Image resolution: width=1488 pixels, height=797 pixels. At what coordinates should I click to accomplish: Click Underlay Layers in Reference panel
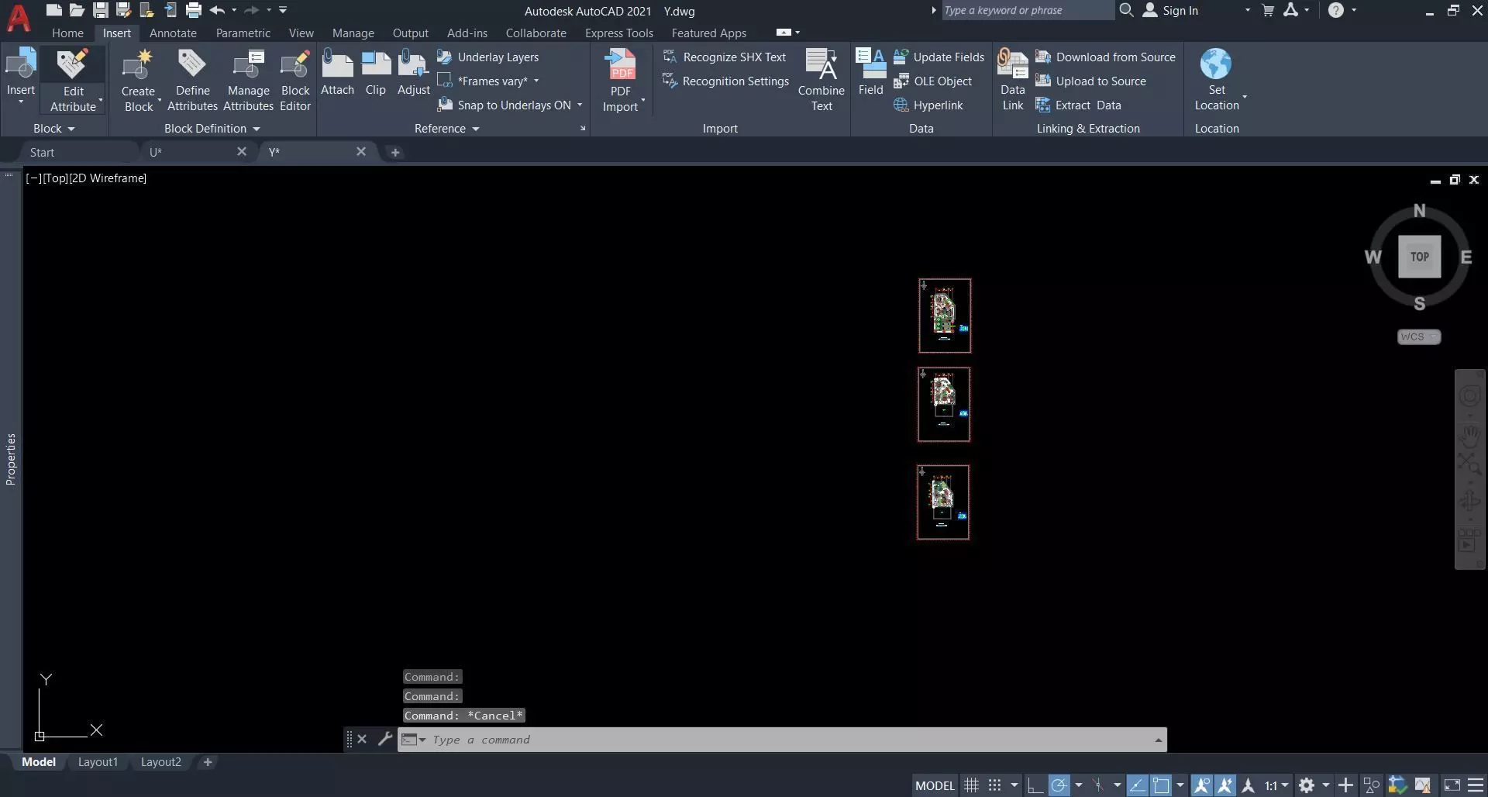[488, 57]
